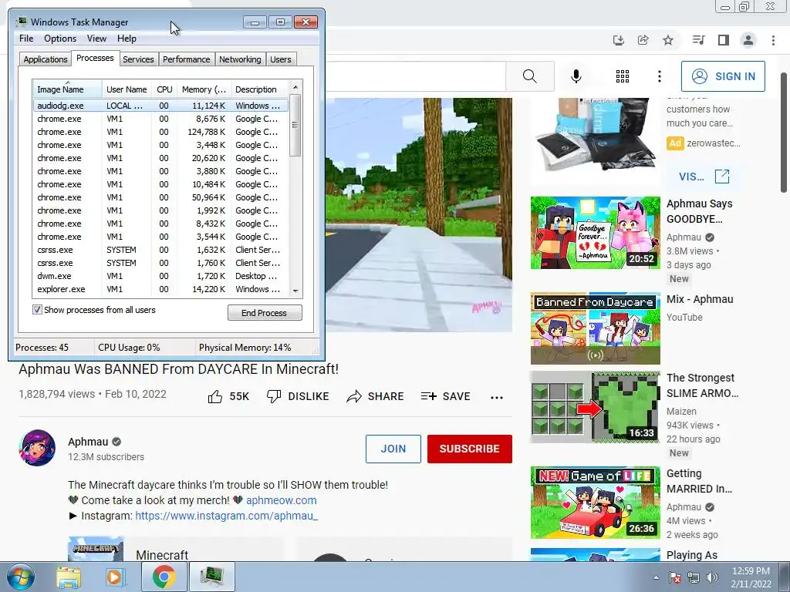The height and width of the screenshot is (592, 790).
Task: Select chrome.exe row using 124,788 K
Action: (160, 132)
